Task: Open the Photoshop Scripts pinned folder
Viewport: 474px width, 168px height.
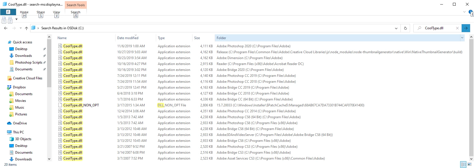Action: click(28, 62)
